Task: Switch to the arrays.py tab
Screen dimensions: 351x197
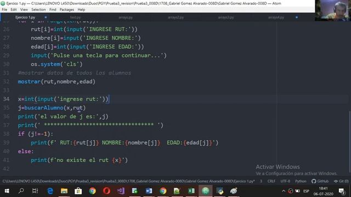Action: (x=126, y=17)
